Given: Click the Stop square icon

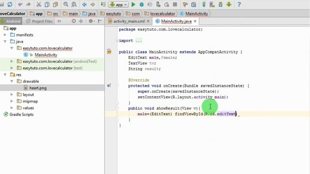Looking at the screenshot, I should click(175, 4).
